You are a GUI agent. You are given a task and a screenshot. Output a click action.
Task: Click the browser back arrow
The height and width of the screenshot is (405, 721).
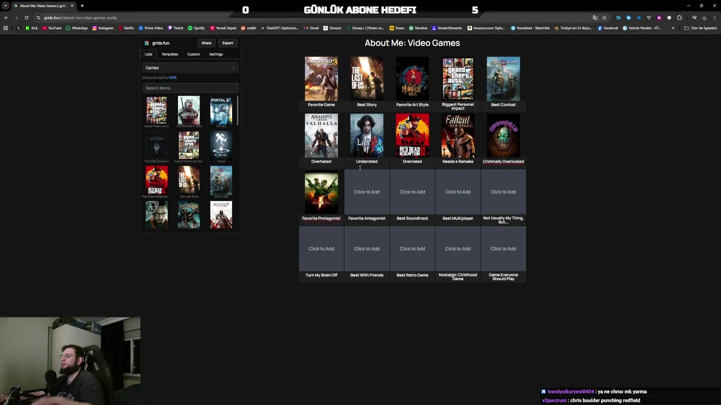pyautogui.click(x=6, y=17)
